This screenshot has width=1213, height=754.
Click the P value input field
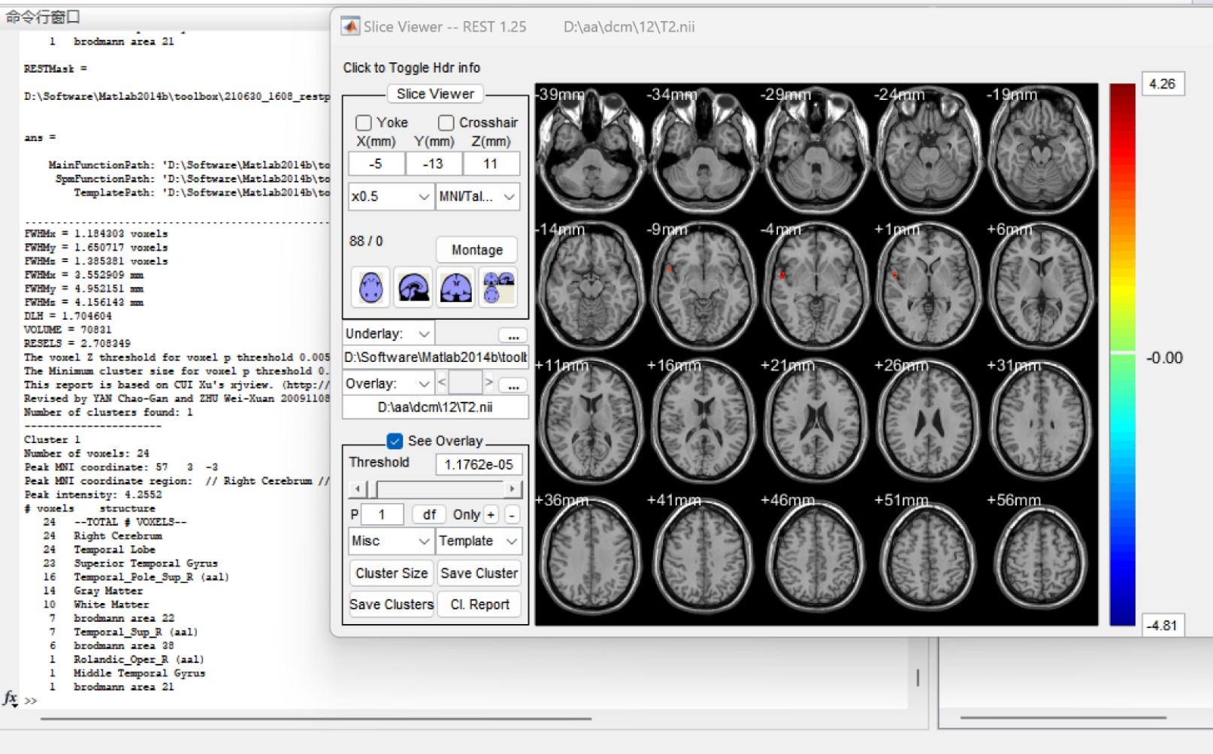[383, 514]
